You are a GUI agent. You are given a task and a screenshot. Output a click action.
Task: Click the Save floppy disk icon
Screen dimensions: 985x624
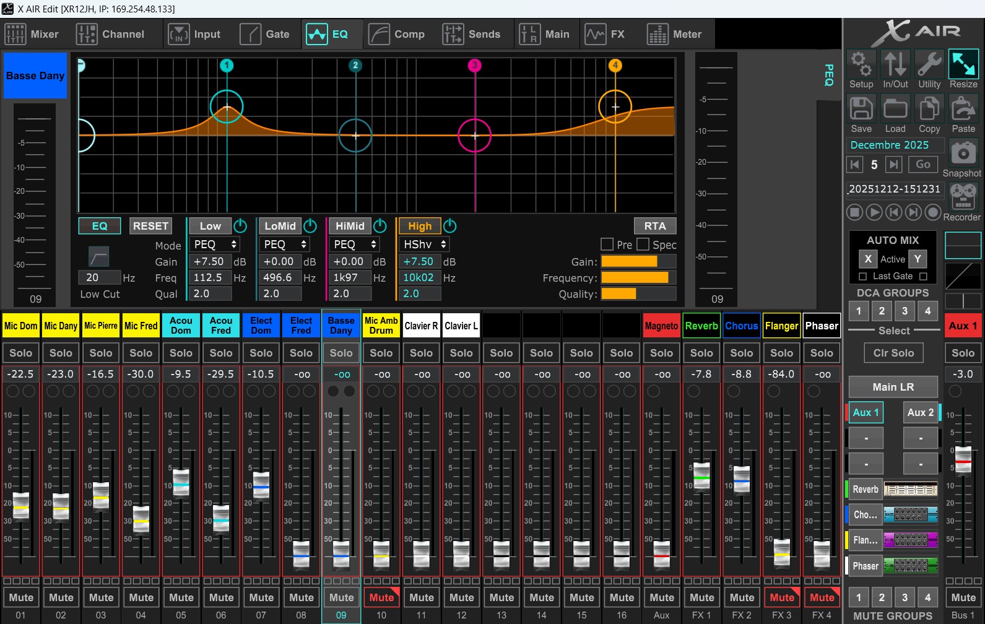coord(861,109)
